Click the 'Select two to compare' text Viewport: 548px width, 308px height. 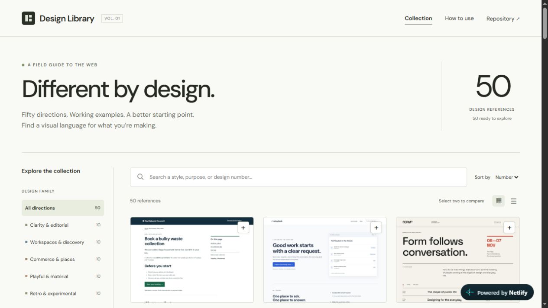click(461, 201)
